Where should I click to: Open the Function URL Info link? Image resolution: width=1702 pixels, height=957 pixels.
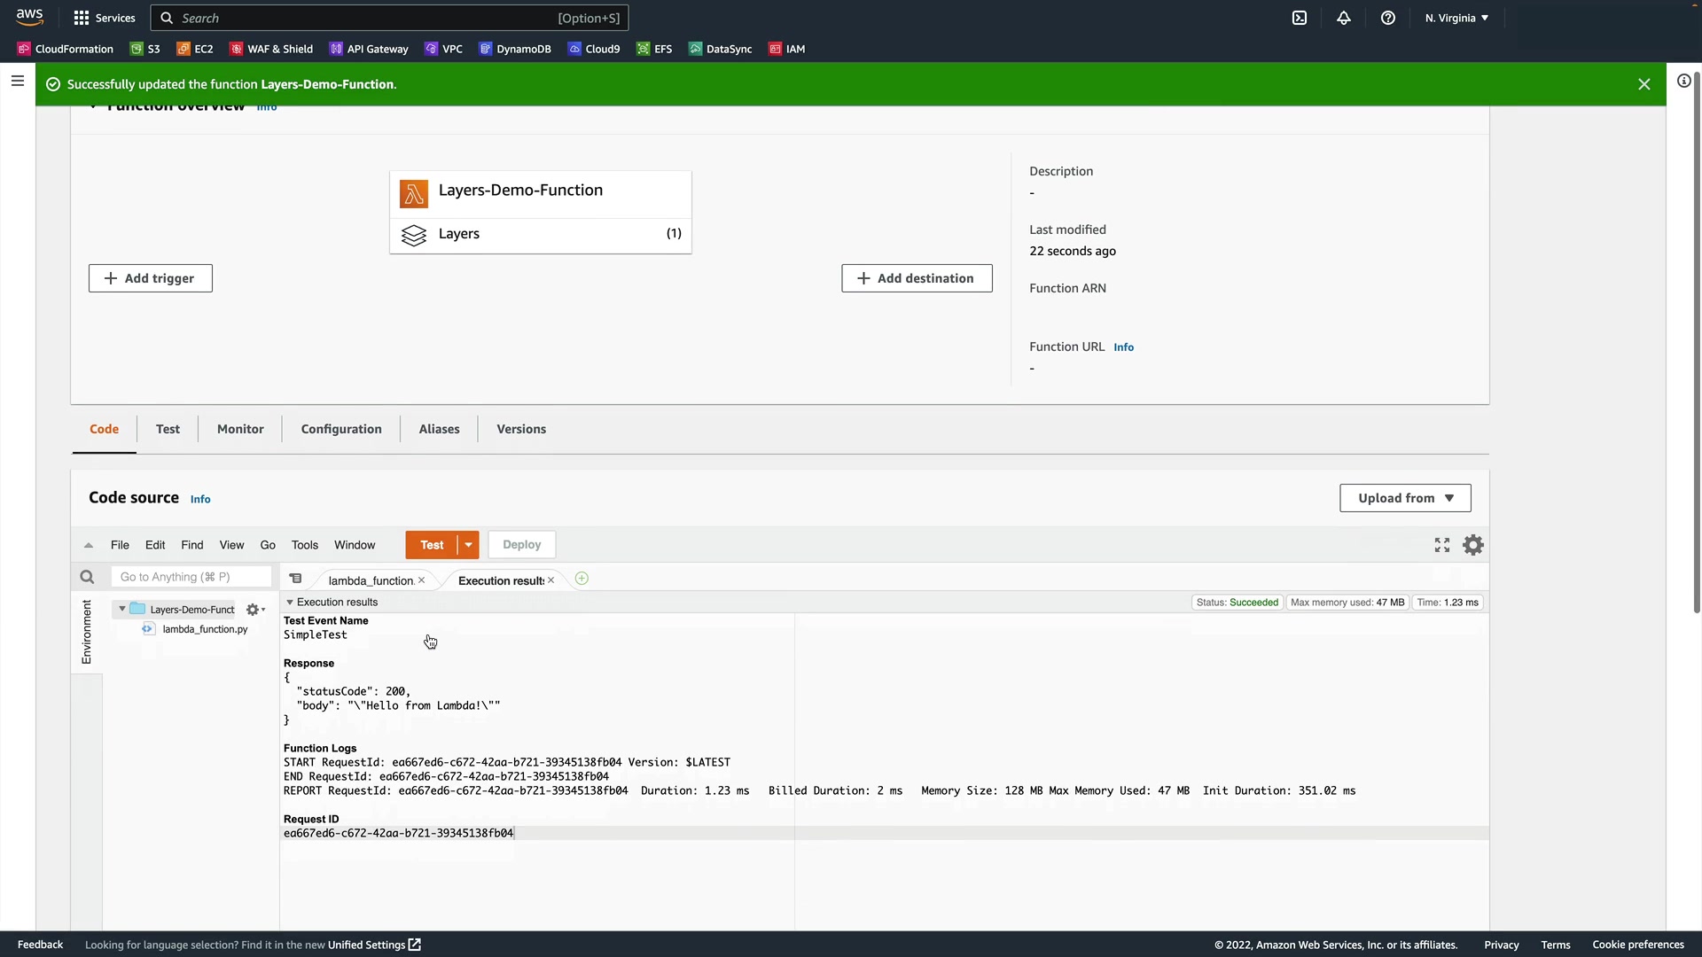pos(1123,347)
